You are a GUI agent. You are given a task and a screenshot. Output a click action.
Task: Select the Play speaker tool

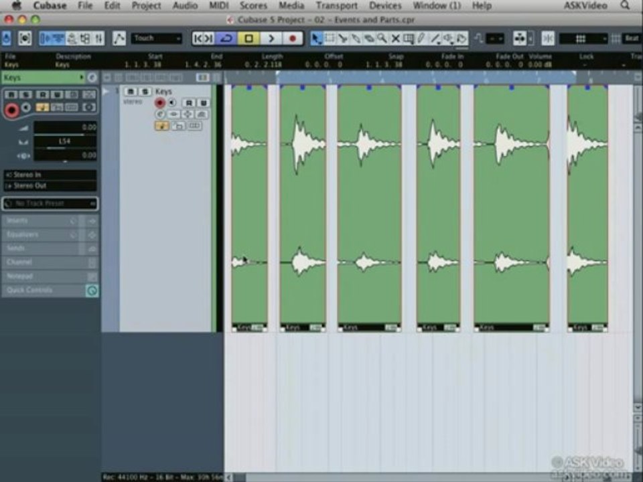(x=448, y=39)
